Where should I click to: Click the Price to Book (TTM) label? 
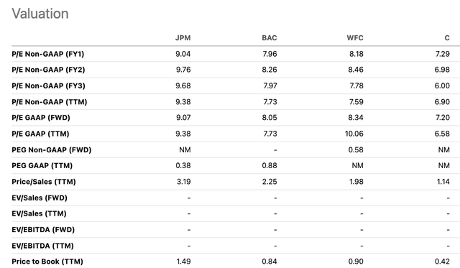point(47,262)
